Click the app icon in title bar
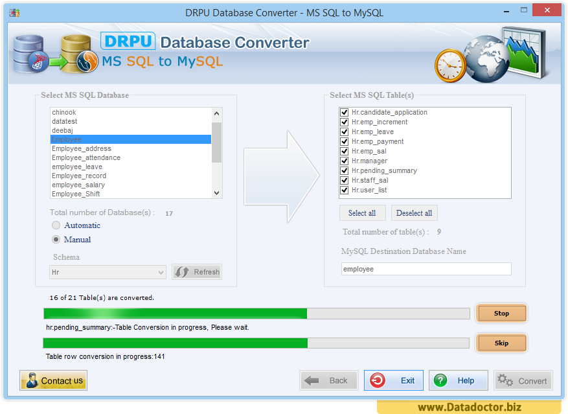The width and height of the screenshot is (568, 414). click(14, 13)
